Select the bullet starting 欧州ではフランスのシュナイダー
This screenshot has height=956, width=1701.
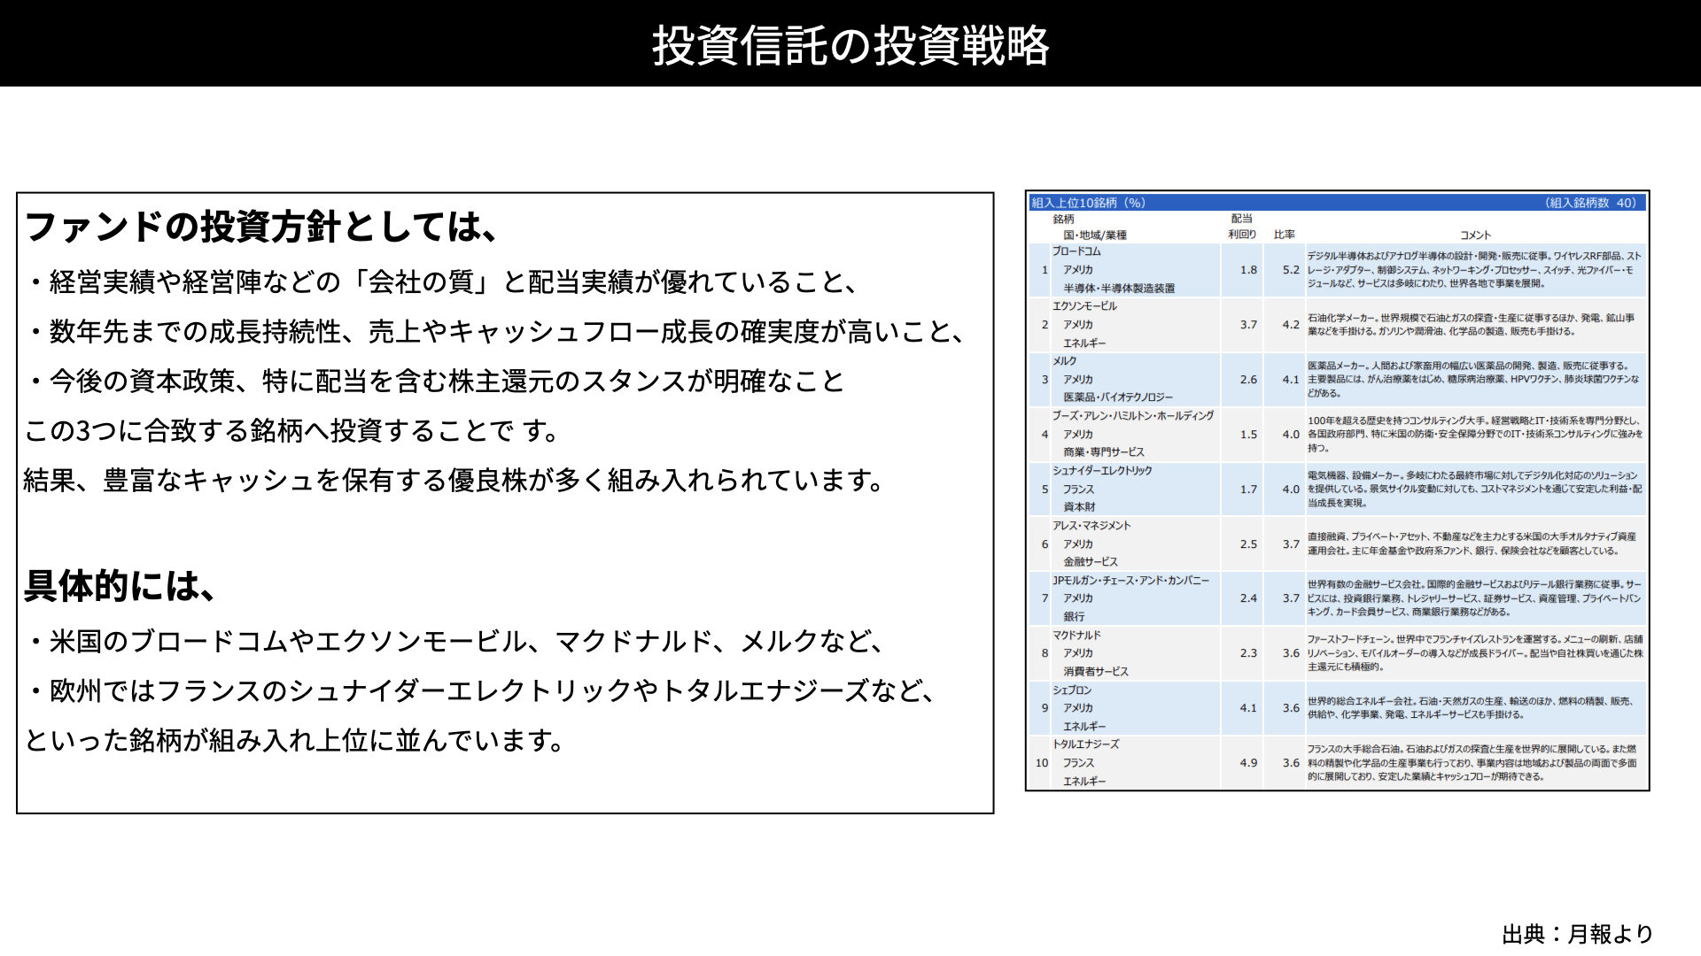(481, 690)
